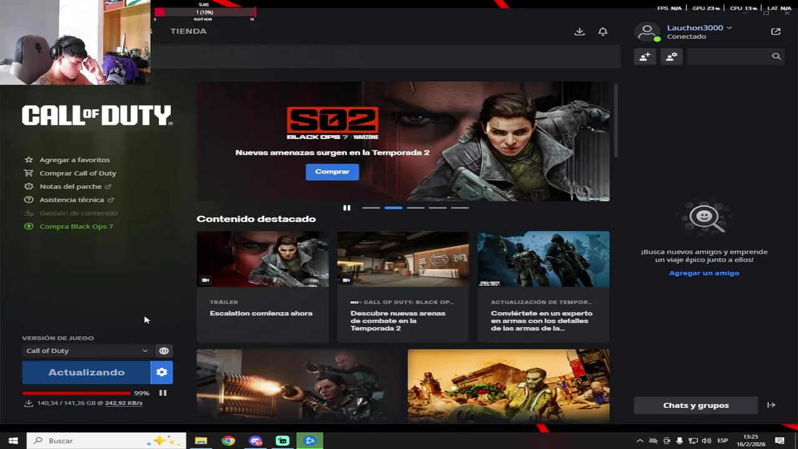Click the globe region icon

pyautogui.click(x=164, y=351)
